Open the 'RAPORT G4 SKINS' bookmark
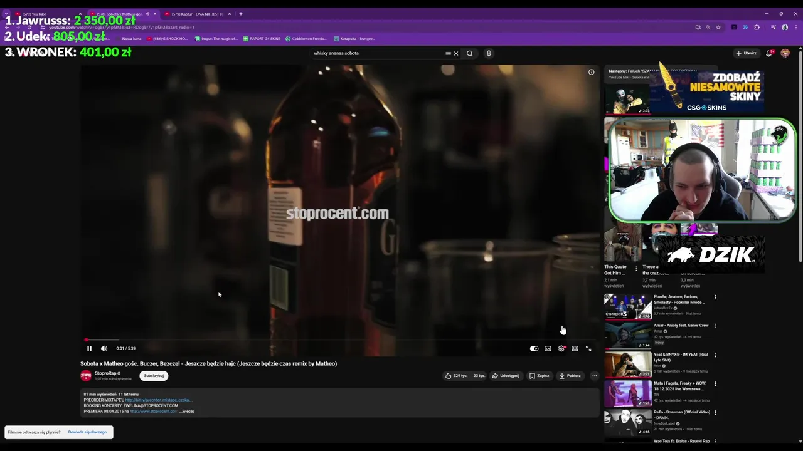 tap(262, 39)
